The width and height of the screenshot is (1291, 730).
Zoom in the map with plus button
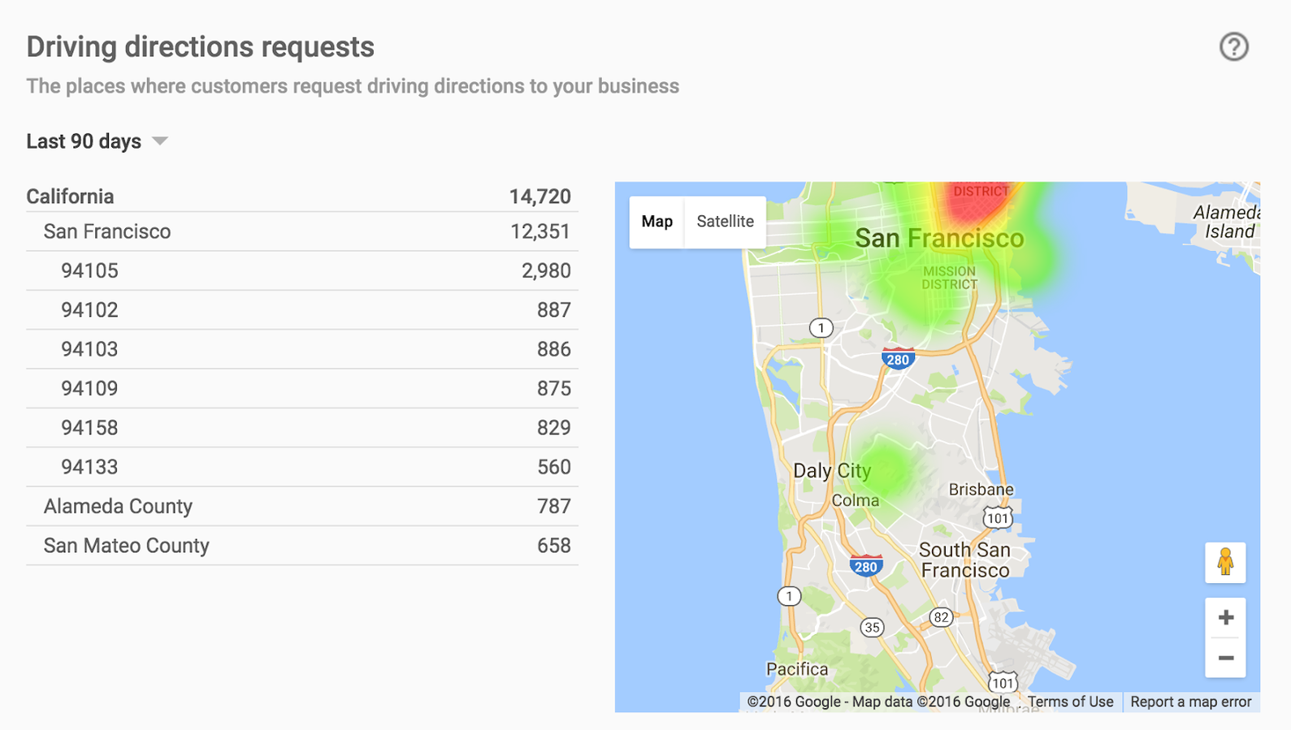1226,618
